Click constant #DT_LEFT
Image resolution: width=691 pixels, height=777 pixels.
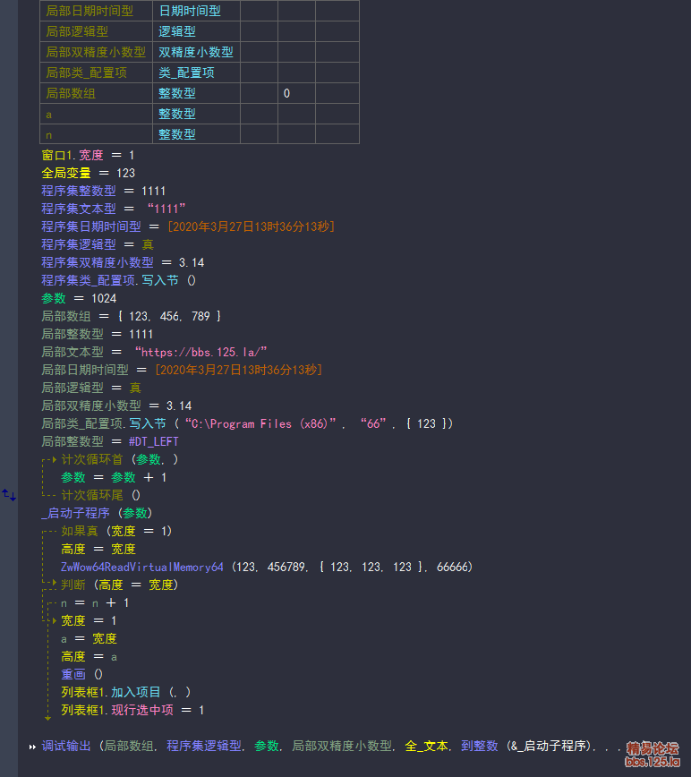[154, 441]
